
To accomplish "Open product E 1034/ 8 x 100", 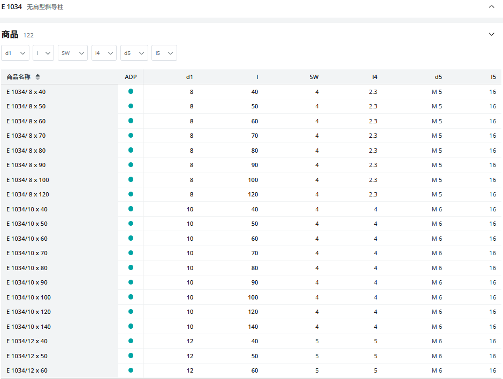I will click(x=28, y=180).
